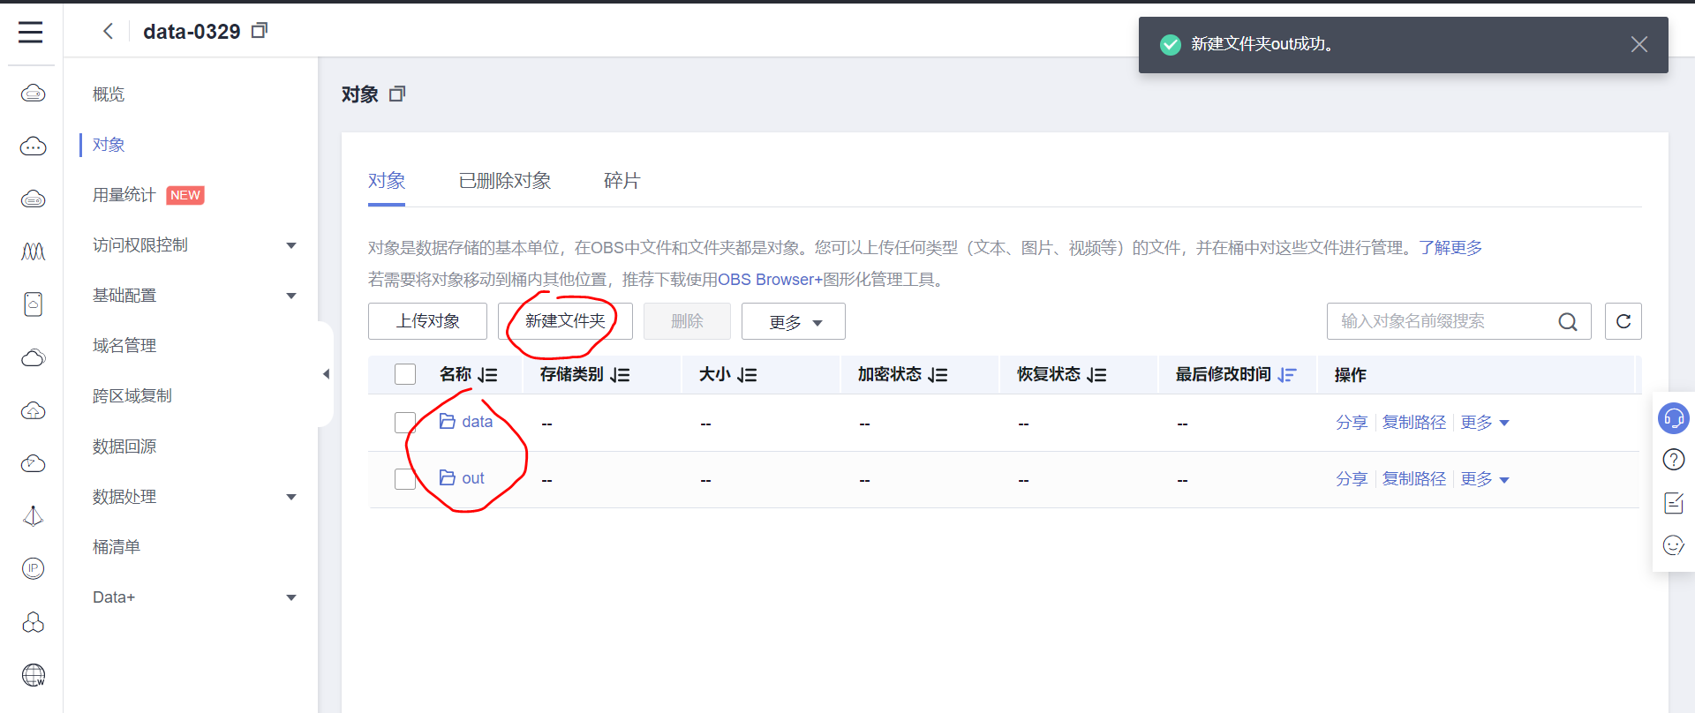Switch to 已删除对象 tab
This screenshot has width=1695, height=713.
tap(505, 181)
